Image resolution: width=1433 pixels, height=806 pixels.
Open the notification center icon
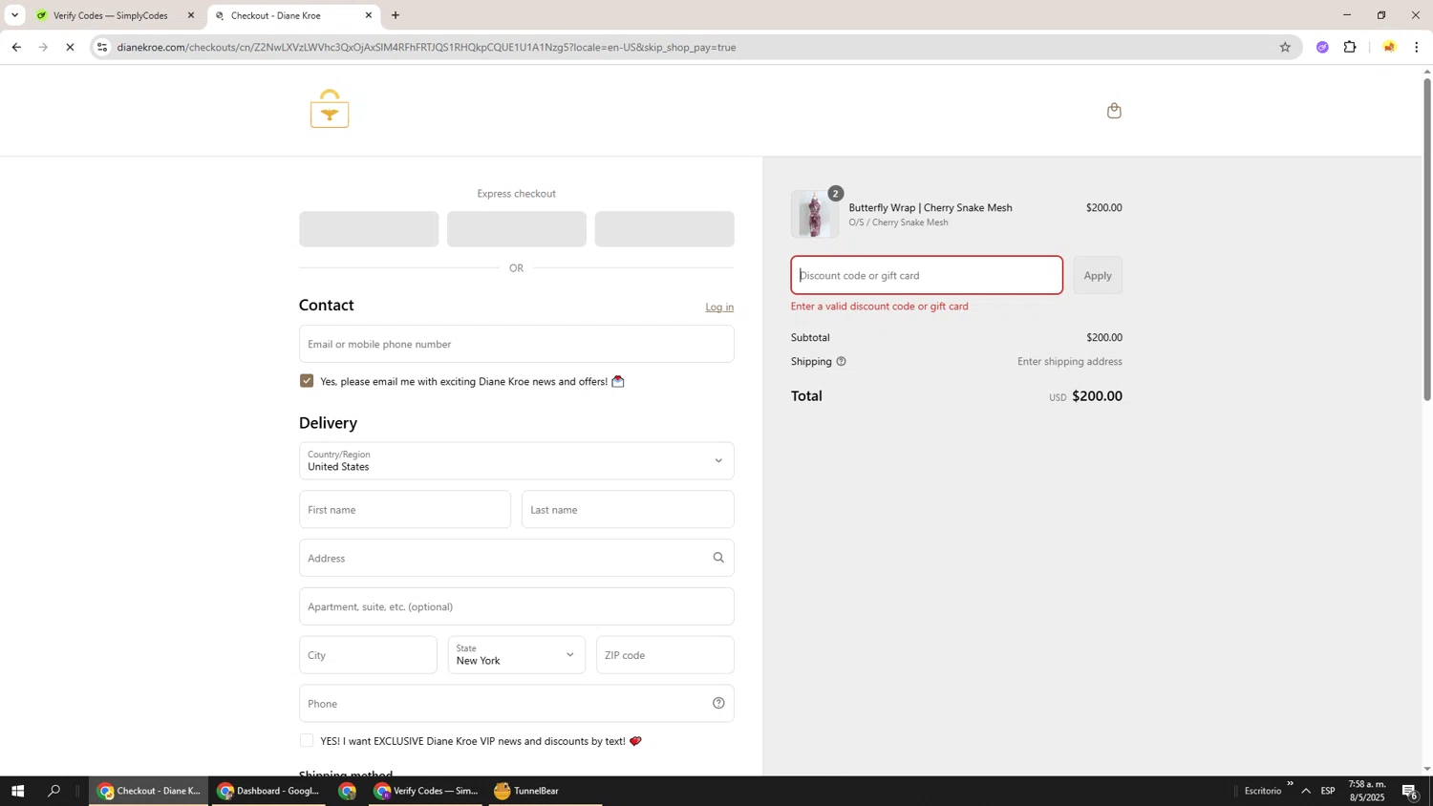(x=1410, y=791)
